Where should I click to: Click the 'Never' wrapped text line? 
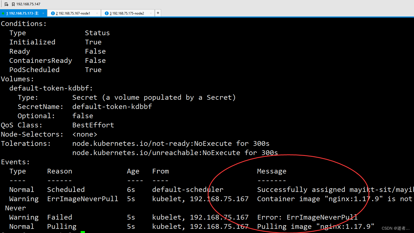[15, 208]
